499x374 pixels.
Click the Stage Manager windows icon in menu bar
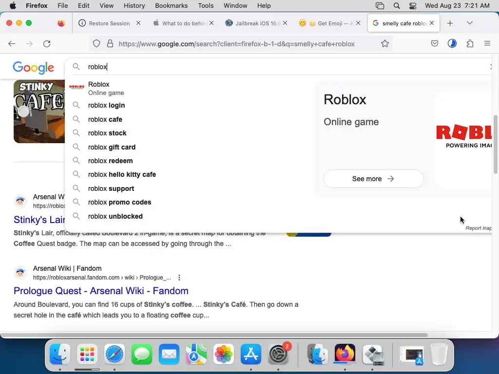coord(380,6)
